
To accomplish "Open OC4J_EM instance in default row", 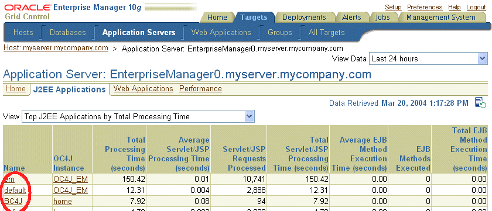I will pos(71,191).
